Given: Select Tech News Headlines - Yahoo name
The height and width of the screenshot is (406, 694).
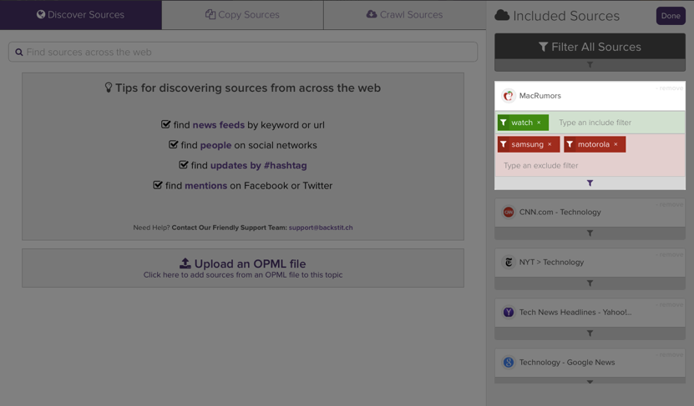Looking at the screenshot, I should 575,313.
